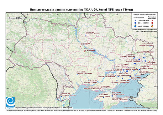
Task: Click the small red dot legend symbol
Action: click(x=152, y=20)
